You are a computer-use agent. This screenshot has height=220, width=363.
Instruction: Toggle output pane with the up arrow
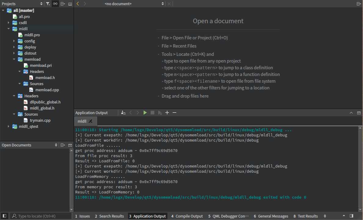click(x=344, y=216)
